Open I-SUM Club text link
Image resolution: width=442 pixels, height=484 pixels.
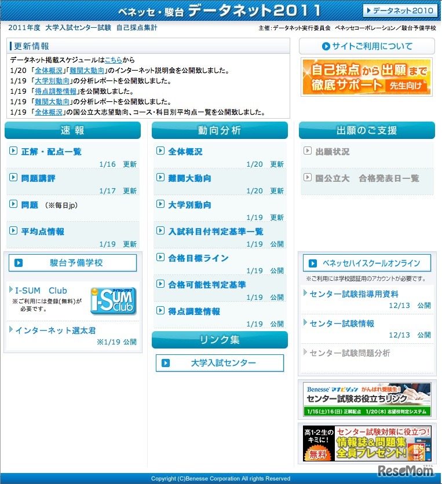click(x=41, y=291)
